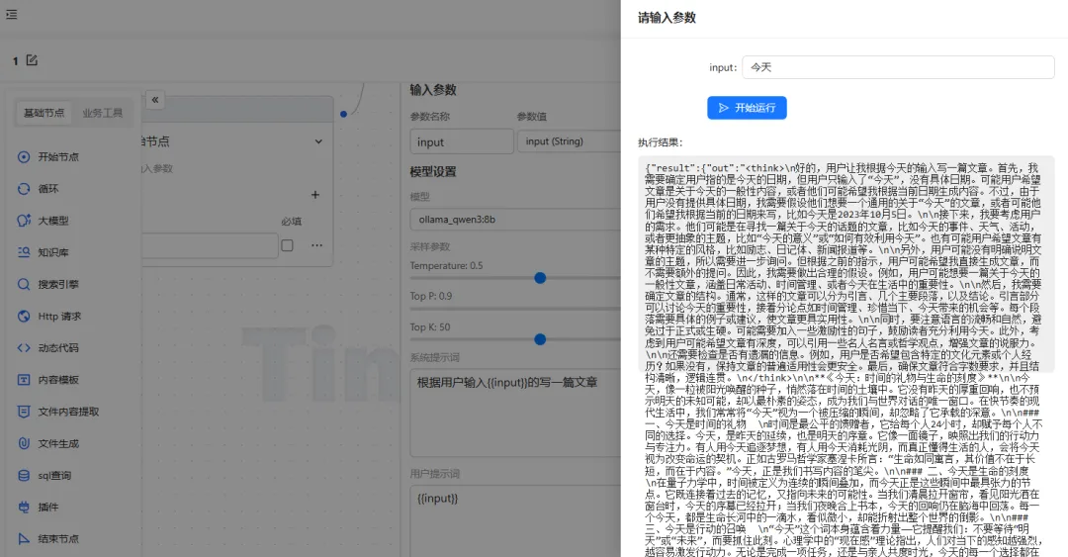Select the Http 请求 globe icon

tap(24, 317)
